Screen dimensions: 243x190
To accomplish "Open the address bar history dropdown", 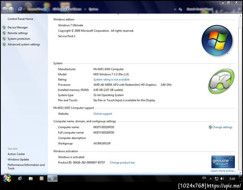I will (x=175, y=9).
